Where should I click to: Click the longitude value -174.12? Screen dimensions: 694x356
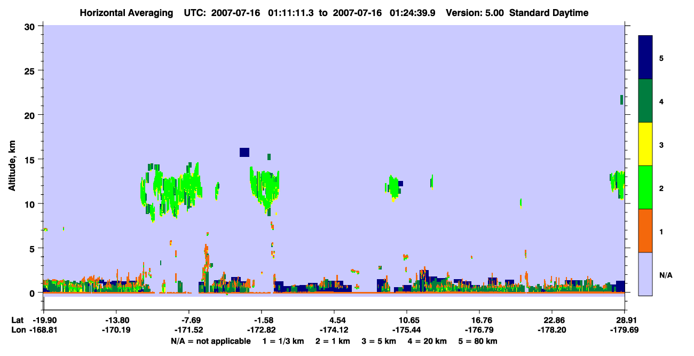[334, 330]
